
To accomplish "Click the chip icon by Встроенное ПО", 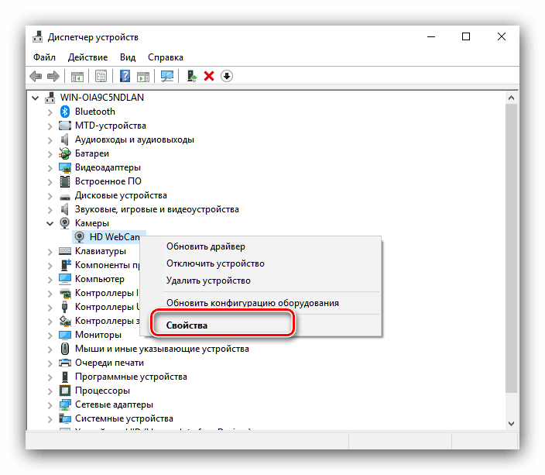I will pos(65,181).
